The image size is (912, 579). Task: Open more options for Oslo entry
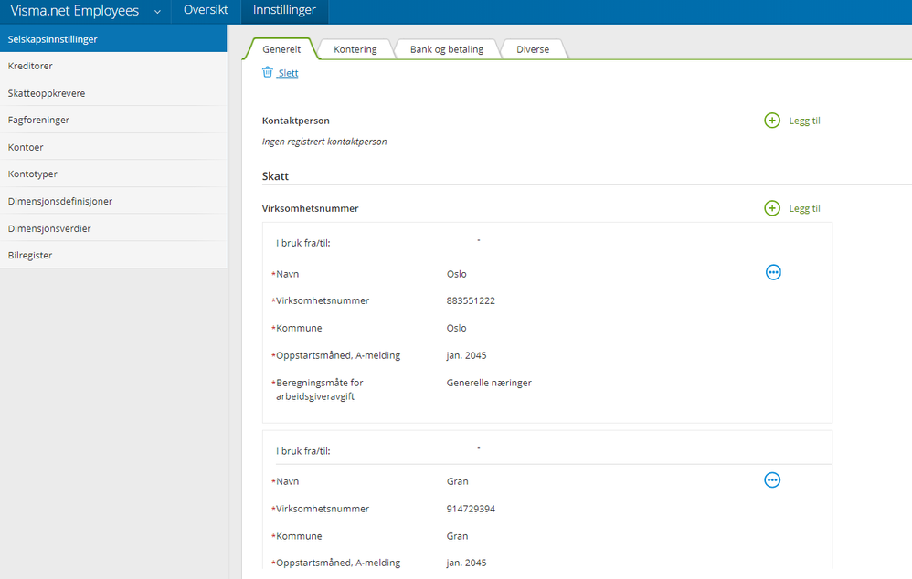pos(773,272)
